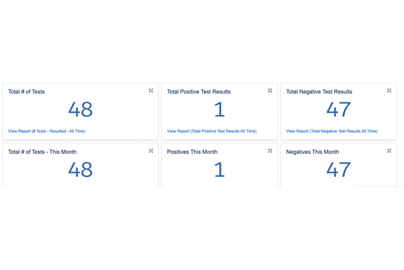Select the Negatives This Month card title
The height and width of the screenshot is (270, 404).
click(312, 152)
